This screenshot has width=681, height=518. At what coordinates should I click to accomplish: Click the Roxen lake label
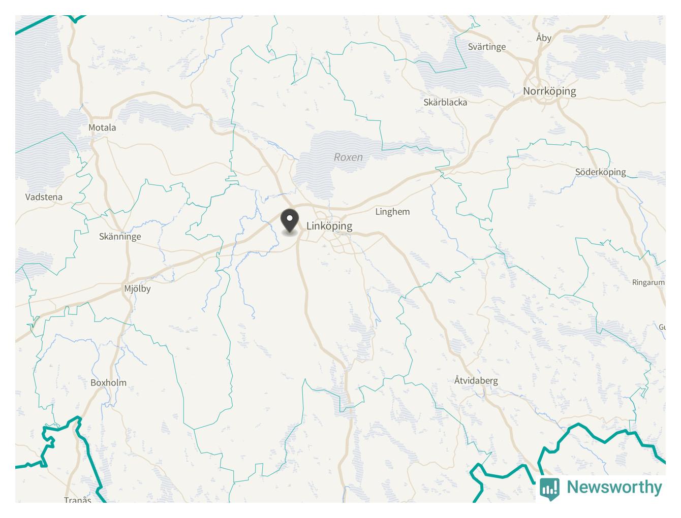[x=348, y=157]
